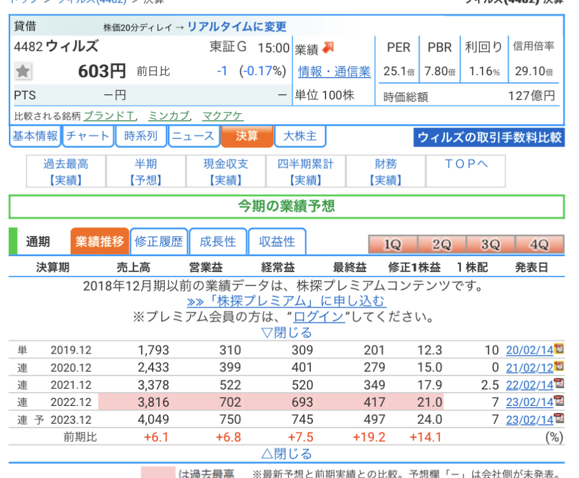This screenshot has width=579, height=478.
Task: Select the 3Q quarter button
Action: 491,244
